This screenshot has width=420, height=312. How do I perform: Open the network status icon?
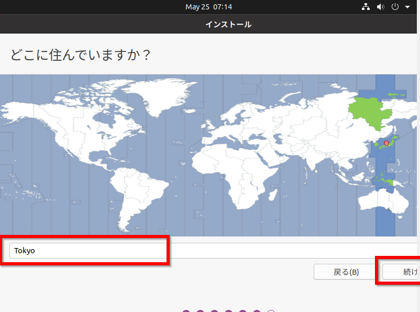click(366, 7)
